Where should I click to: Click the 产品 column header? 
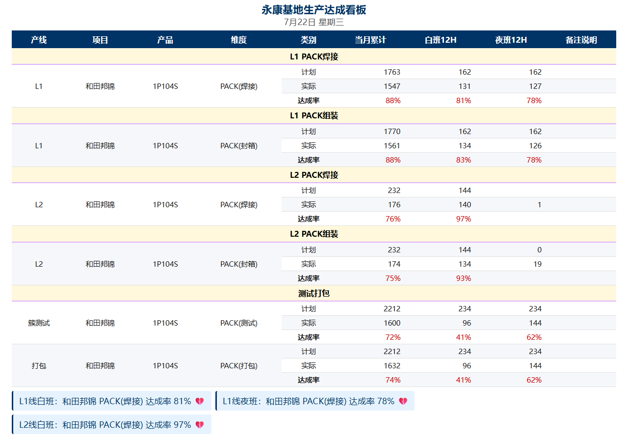[x=165, y=40]
